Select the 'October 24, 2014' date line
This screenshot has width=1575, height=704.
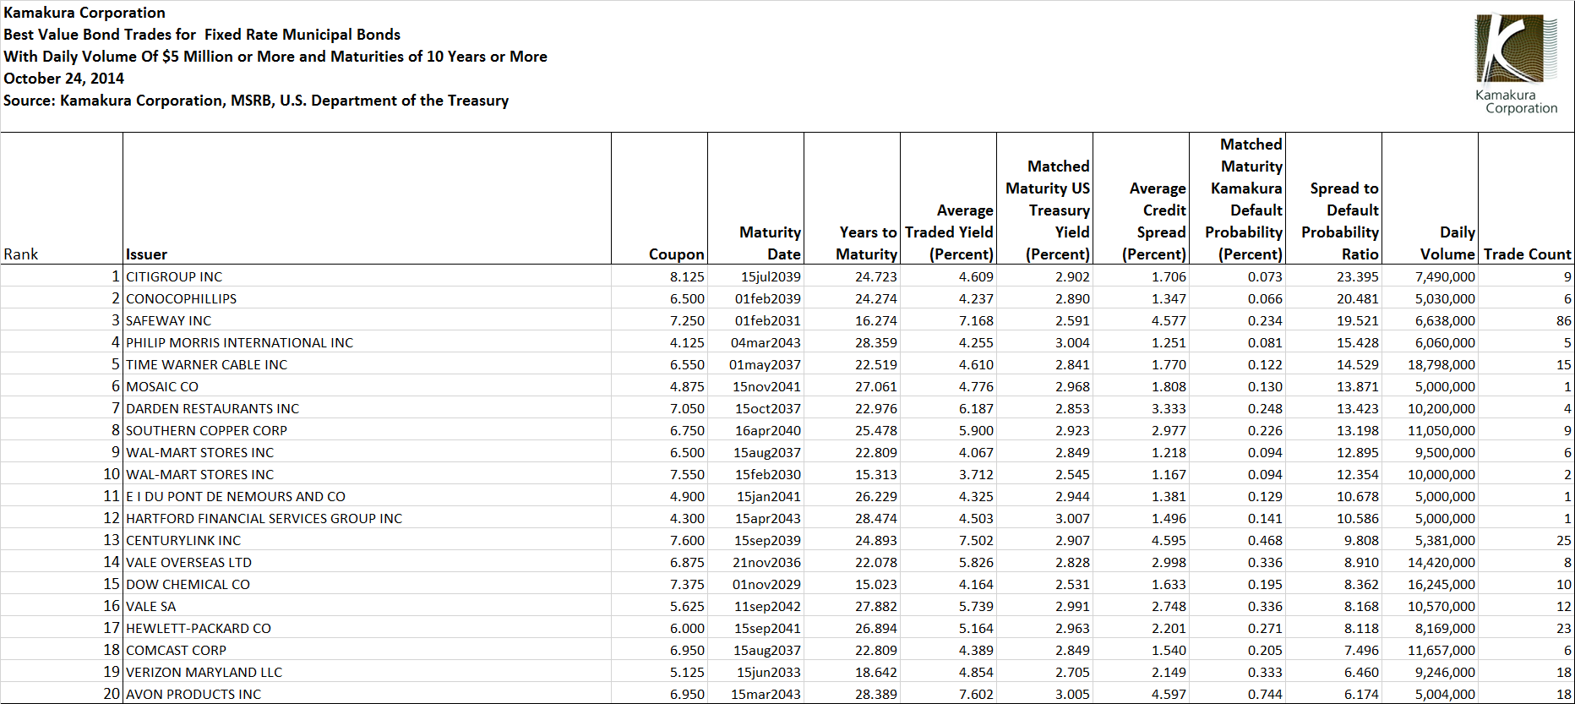pos(63,79)
